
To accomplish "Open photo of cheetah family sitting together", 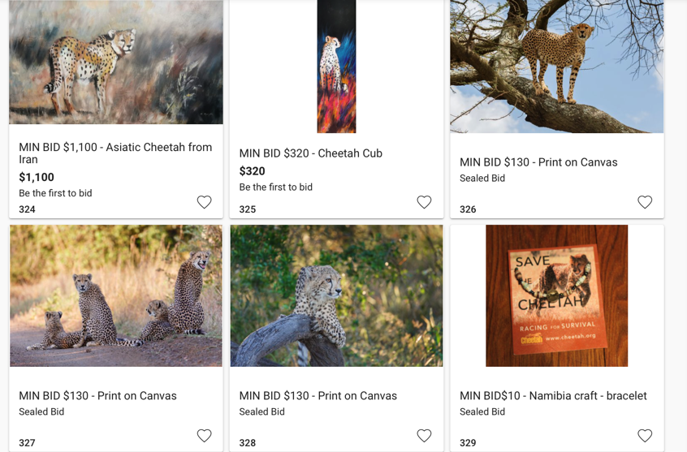I will [x=116, y=295].
